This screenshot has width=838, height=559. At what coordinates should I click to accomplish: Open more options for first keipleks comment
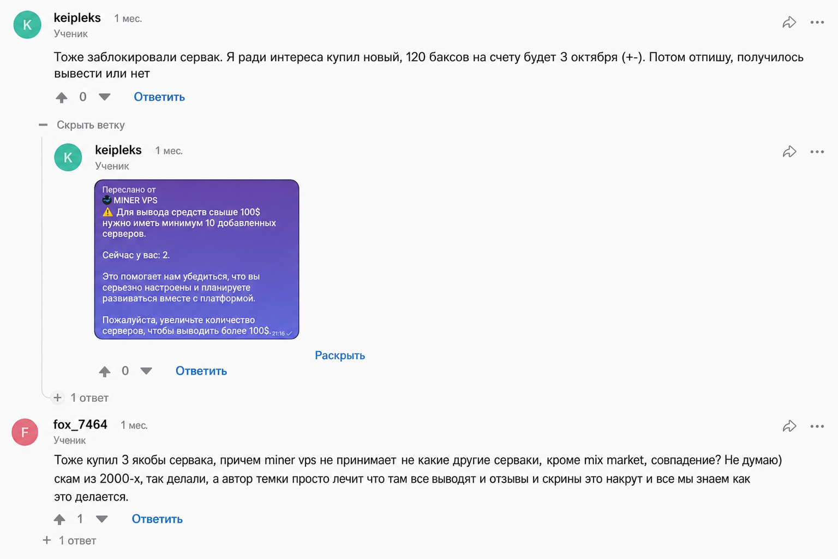pyautogui.click(x=817, y=22)
